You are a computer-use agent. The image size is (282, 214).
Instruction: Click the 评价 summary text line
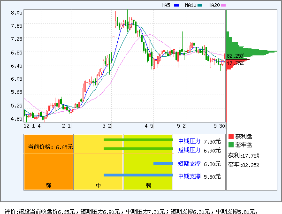pos(131,211)
